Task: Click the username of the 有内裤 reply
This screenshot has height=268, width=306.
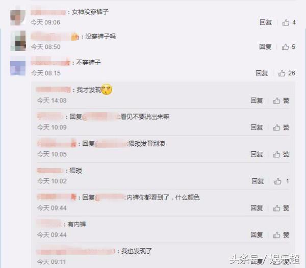Action: pos(49,224)
